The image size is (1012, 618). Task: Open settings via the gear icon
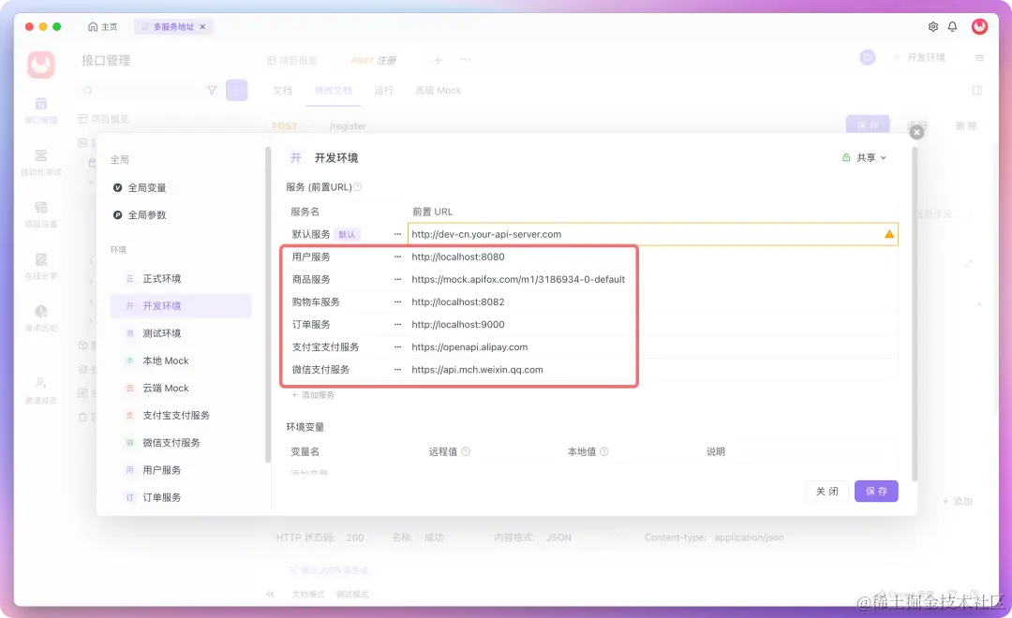[932, 26]
